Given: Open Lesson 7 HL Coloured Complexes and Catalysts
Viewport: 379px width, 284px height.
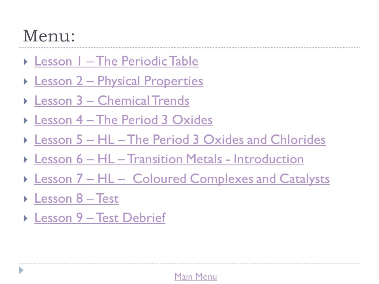Looking at the screenshot, I should (182, 179).
